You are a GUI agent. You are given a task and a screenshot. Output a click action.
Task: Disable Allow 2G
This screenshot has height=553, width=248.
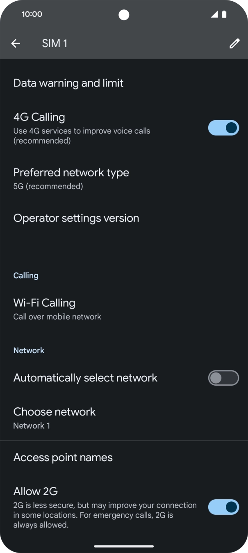[x=223, y=507]
